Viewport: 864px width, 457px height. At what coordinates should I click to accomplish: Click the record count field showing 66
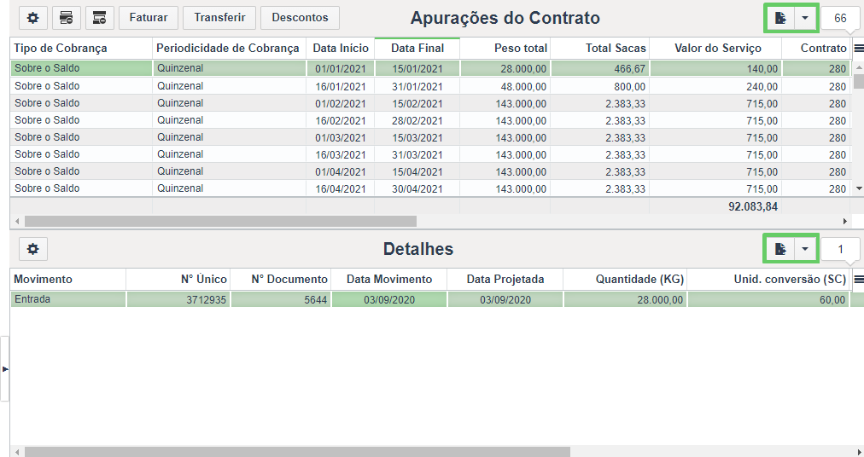840,18
